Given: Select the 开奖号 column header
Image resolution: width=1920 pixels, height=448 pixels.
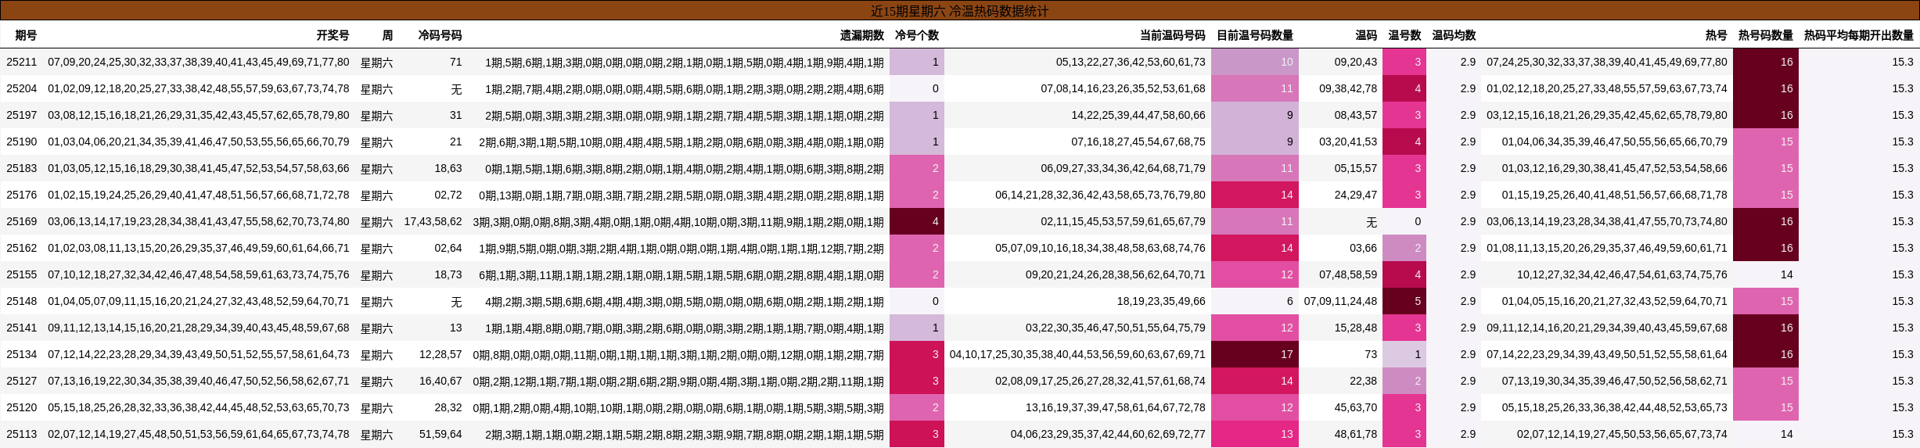Looking at the screenshot, I should pos(333,35).
